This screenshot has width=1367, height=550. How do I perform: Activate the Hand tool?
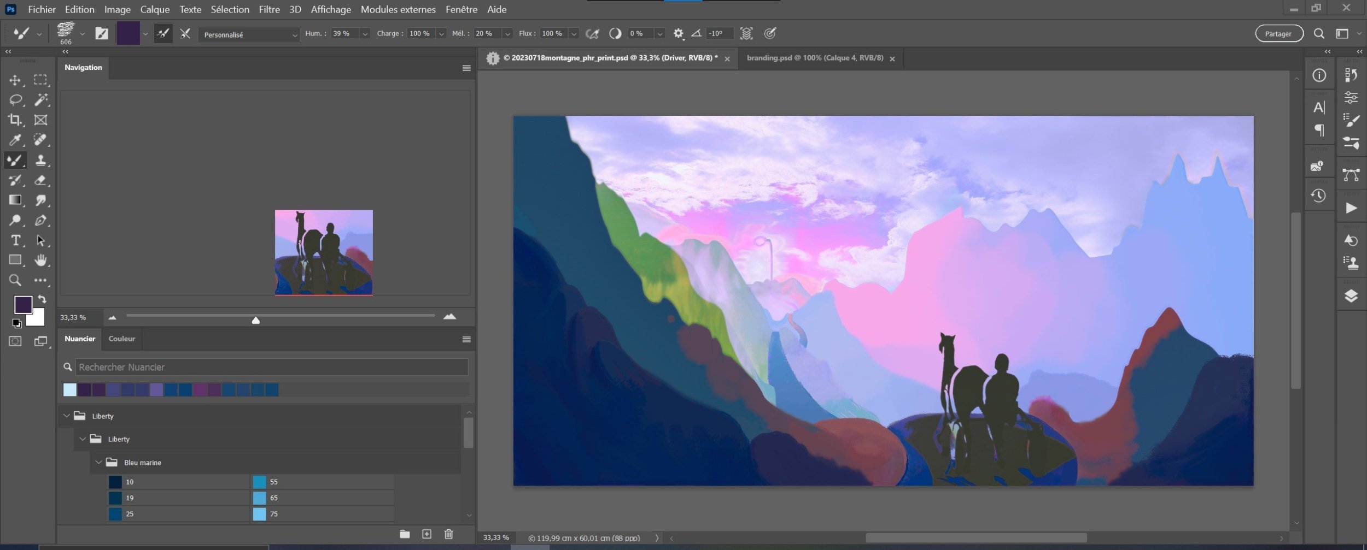click(40, 261)
